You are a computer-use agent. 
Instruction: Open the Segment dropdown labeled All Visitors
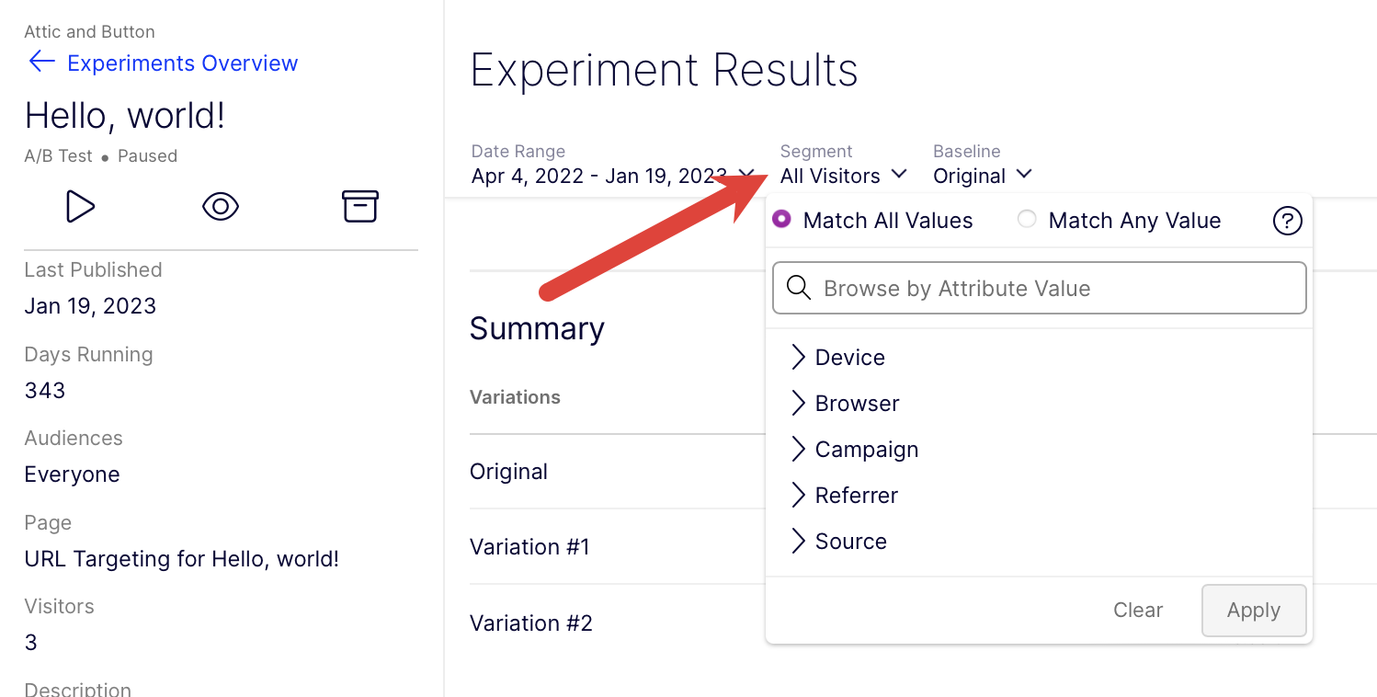click(x=842, y=175)
